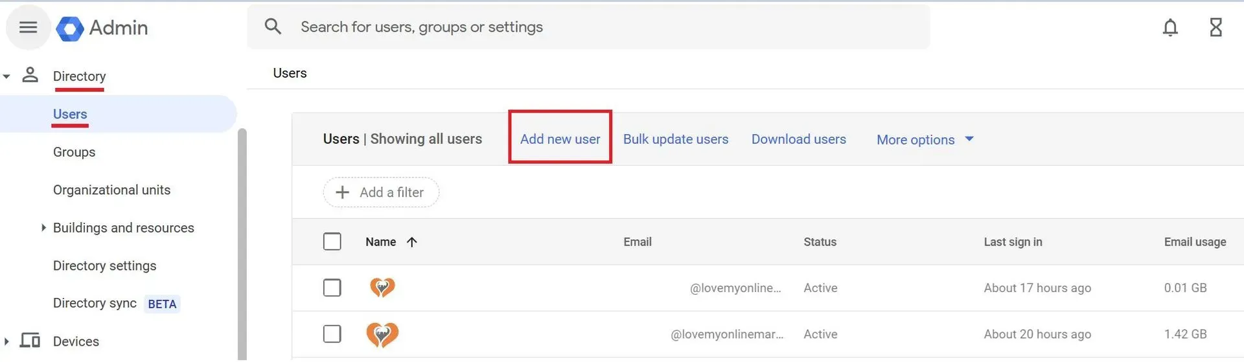The width and height of the screenshot is (1244, 362).
Task: Click the Directory person icon
Action: click(30, 75)
